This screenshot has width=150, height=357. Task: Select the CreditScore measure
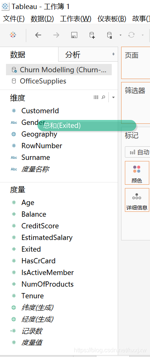point(40,226)
